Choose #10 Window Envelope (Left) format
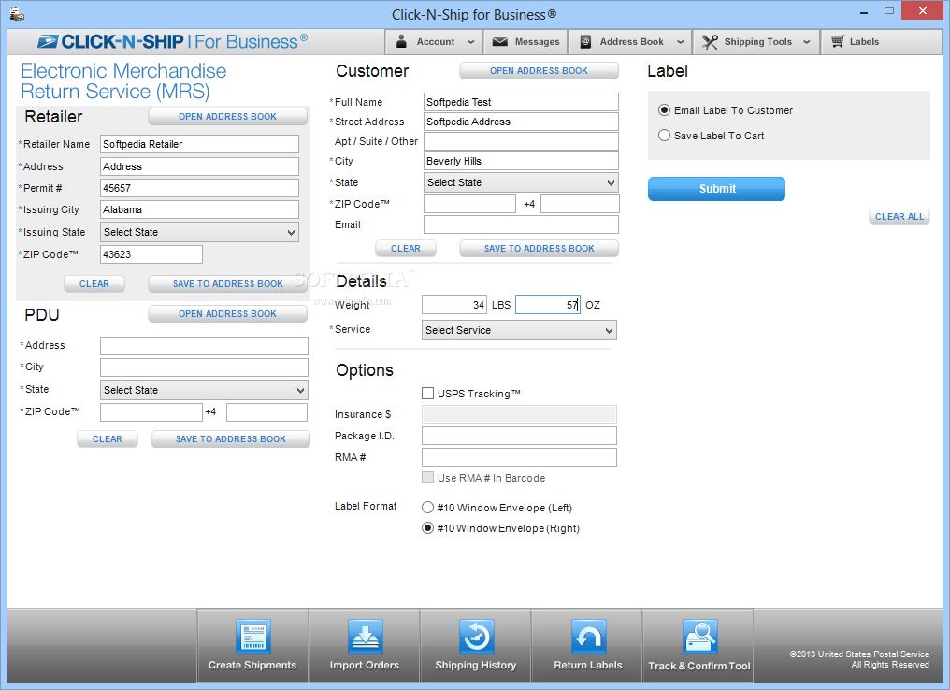The image size is (950, 690). click(427, 508)
